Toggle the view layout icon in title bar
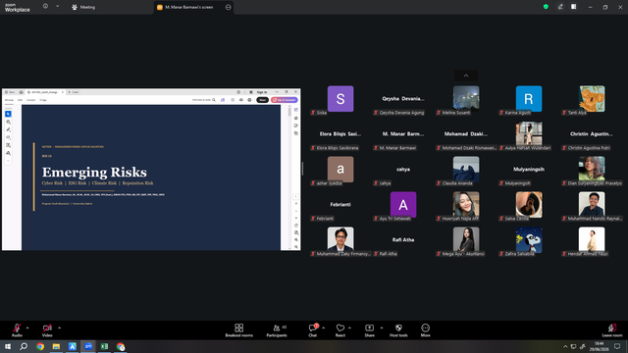 click(573, 7)
